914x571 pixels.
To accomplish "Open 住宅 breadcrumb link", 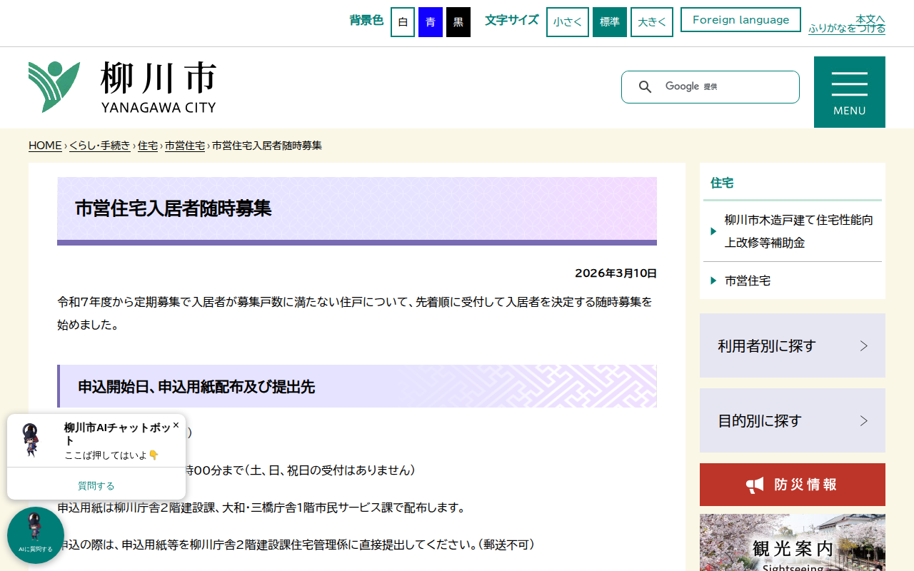I will [x=148, y=146].
